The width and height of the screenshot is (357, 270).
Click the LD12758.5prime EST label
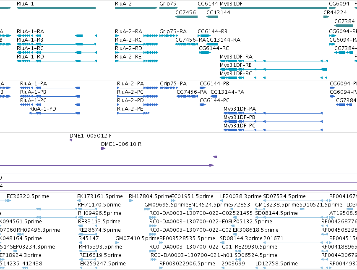(x=276, y=264)
